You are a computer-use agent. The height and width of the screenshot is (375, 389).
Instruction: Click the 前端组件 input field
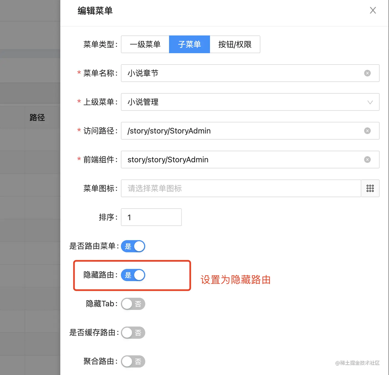pyautogui.click(x=250, y=160)
